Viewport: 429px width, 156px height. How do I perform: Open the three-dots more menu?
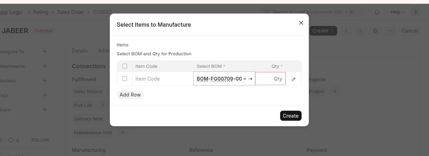390,31
